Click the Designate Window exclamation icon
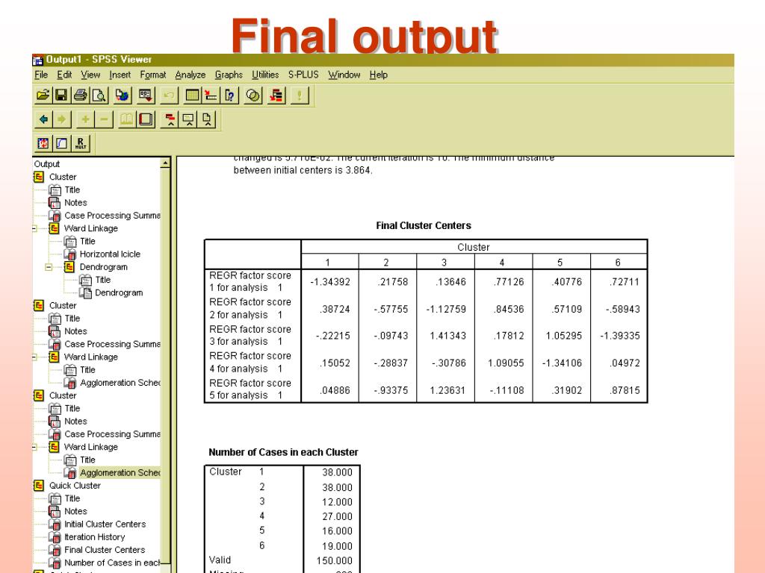 [x=300, y=95]
